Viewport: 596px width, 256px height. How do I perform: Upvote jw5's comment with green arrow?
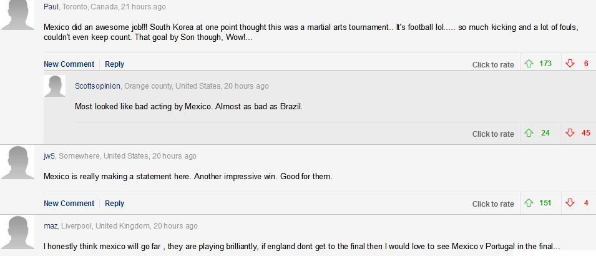(529, 203)
